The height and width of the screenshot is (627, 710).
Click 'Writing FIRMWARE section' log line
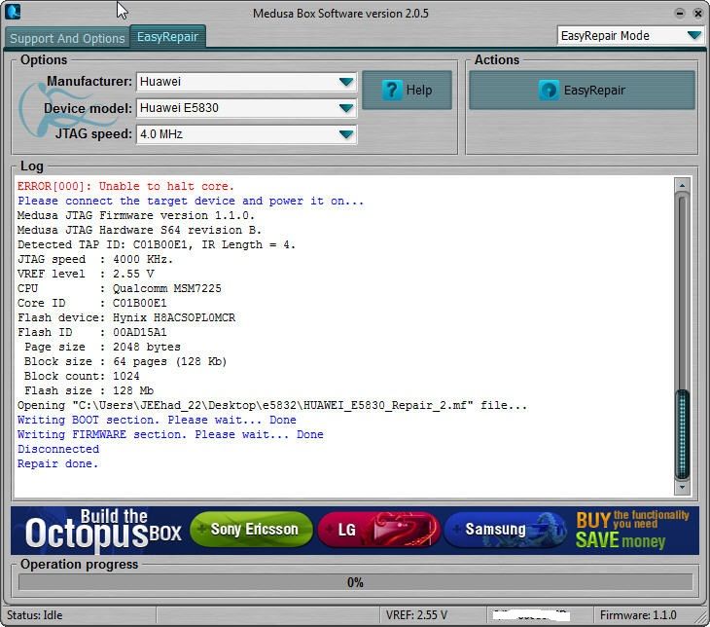170,434
